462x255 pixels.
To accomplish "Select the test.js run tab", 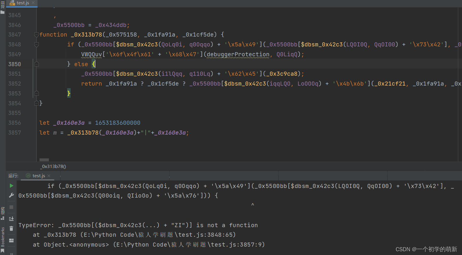I will pos(38,176).
